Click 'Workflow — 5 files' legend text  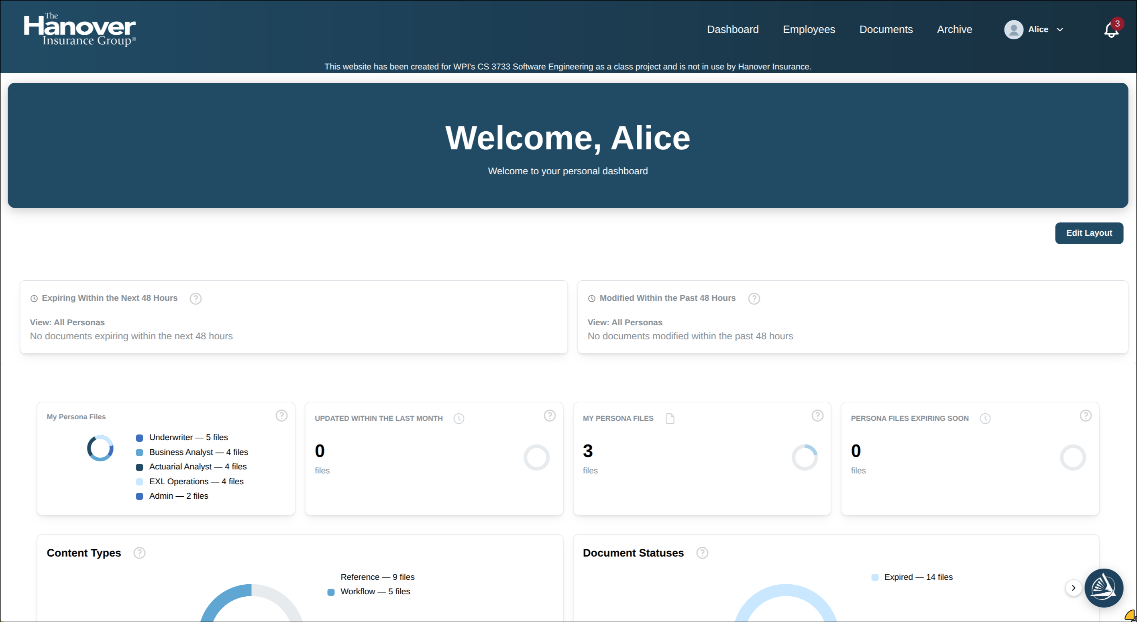pos(375,591)
